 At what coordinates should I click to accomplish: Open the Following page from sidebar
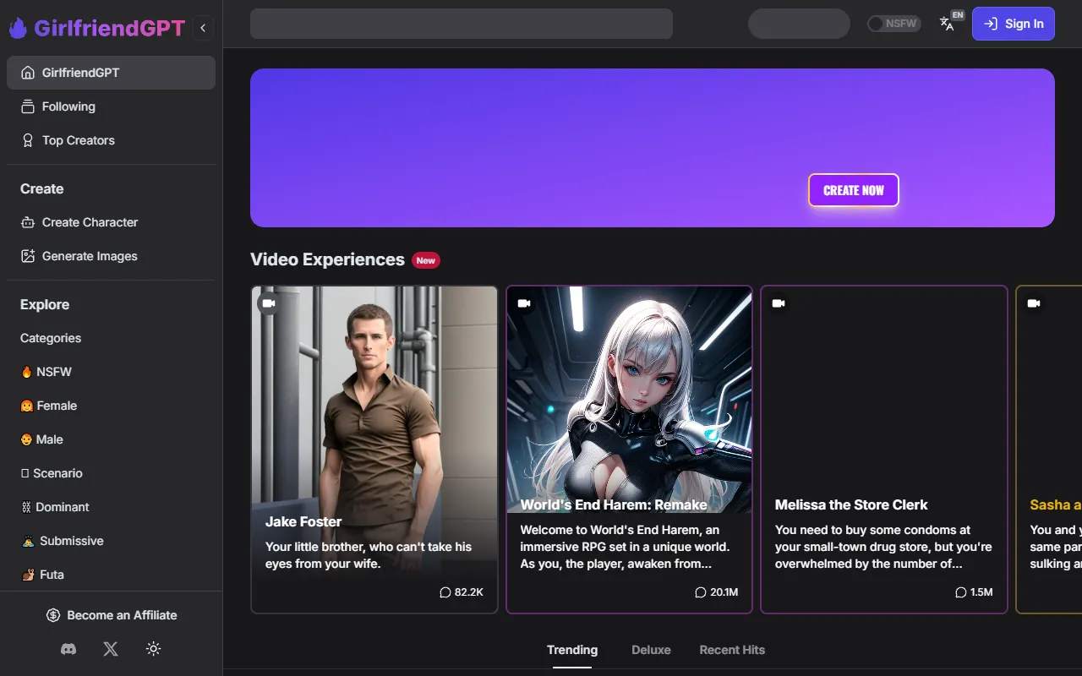tap(68, 106)
